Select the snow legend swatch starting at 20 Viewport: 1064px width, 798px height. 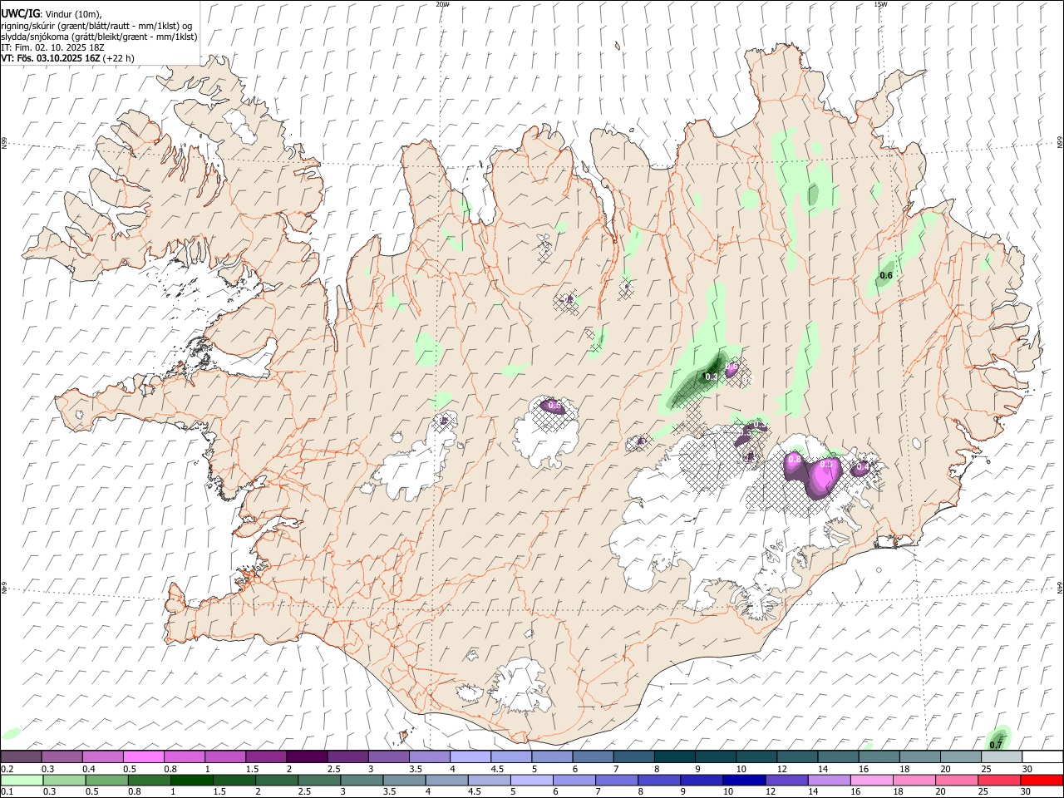click(960, 756)
